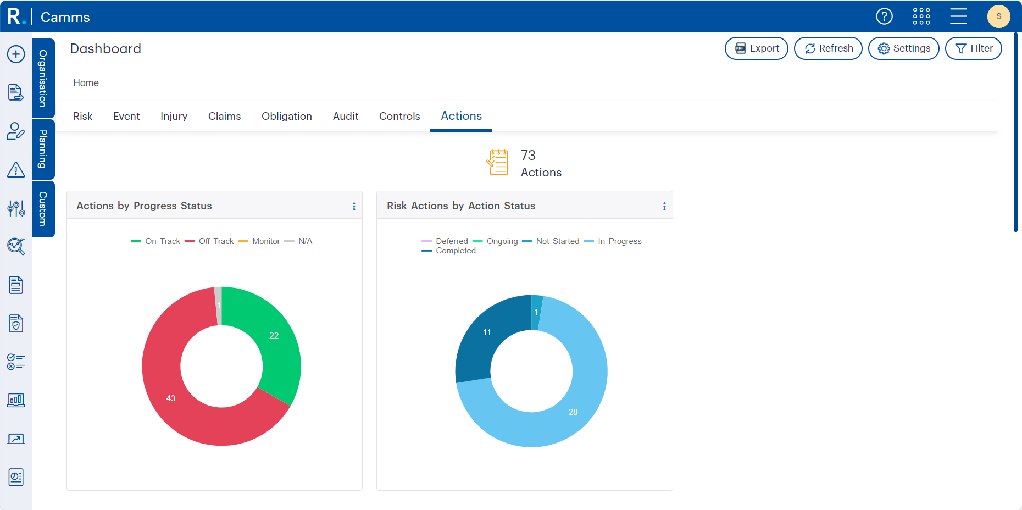
Task: Toggle the Ongoing legend item
Action: [x=495, y=241]
